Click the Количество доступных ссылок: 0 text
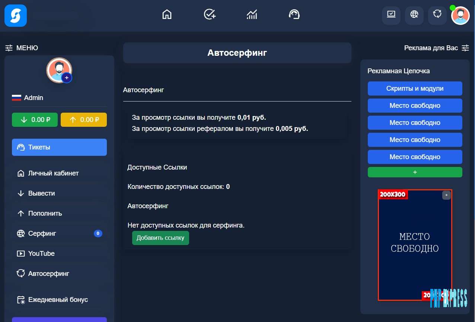Screen dimensions: 475x322 (x=179, y=187)
